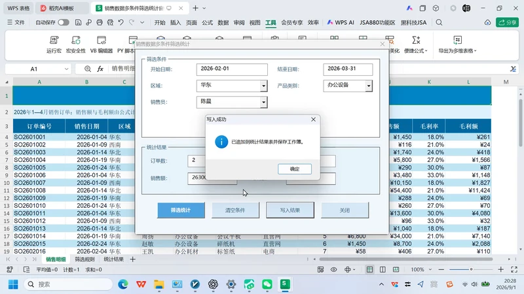Switch to the 插入 ribbon tab
524x294 pixels.
pos(176,22)
